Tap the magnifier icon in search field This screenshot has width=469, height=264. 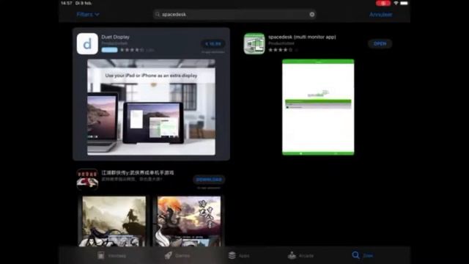tap(158, 15)
